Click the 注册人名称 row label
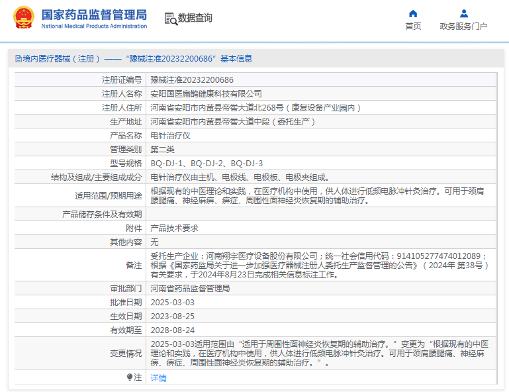This screenshot has width=509, height=392. pos(122,94)
